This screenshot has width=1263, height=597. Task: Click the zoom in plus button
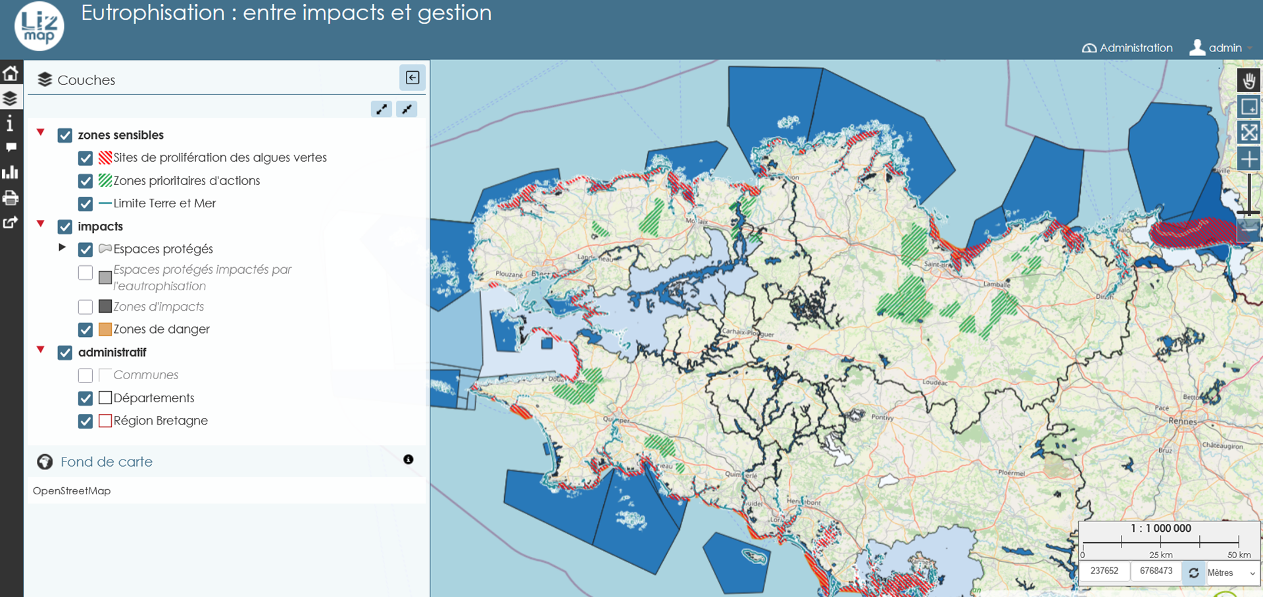pos(1248,159)
